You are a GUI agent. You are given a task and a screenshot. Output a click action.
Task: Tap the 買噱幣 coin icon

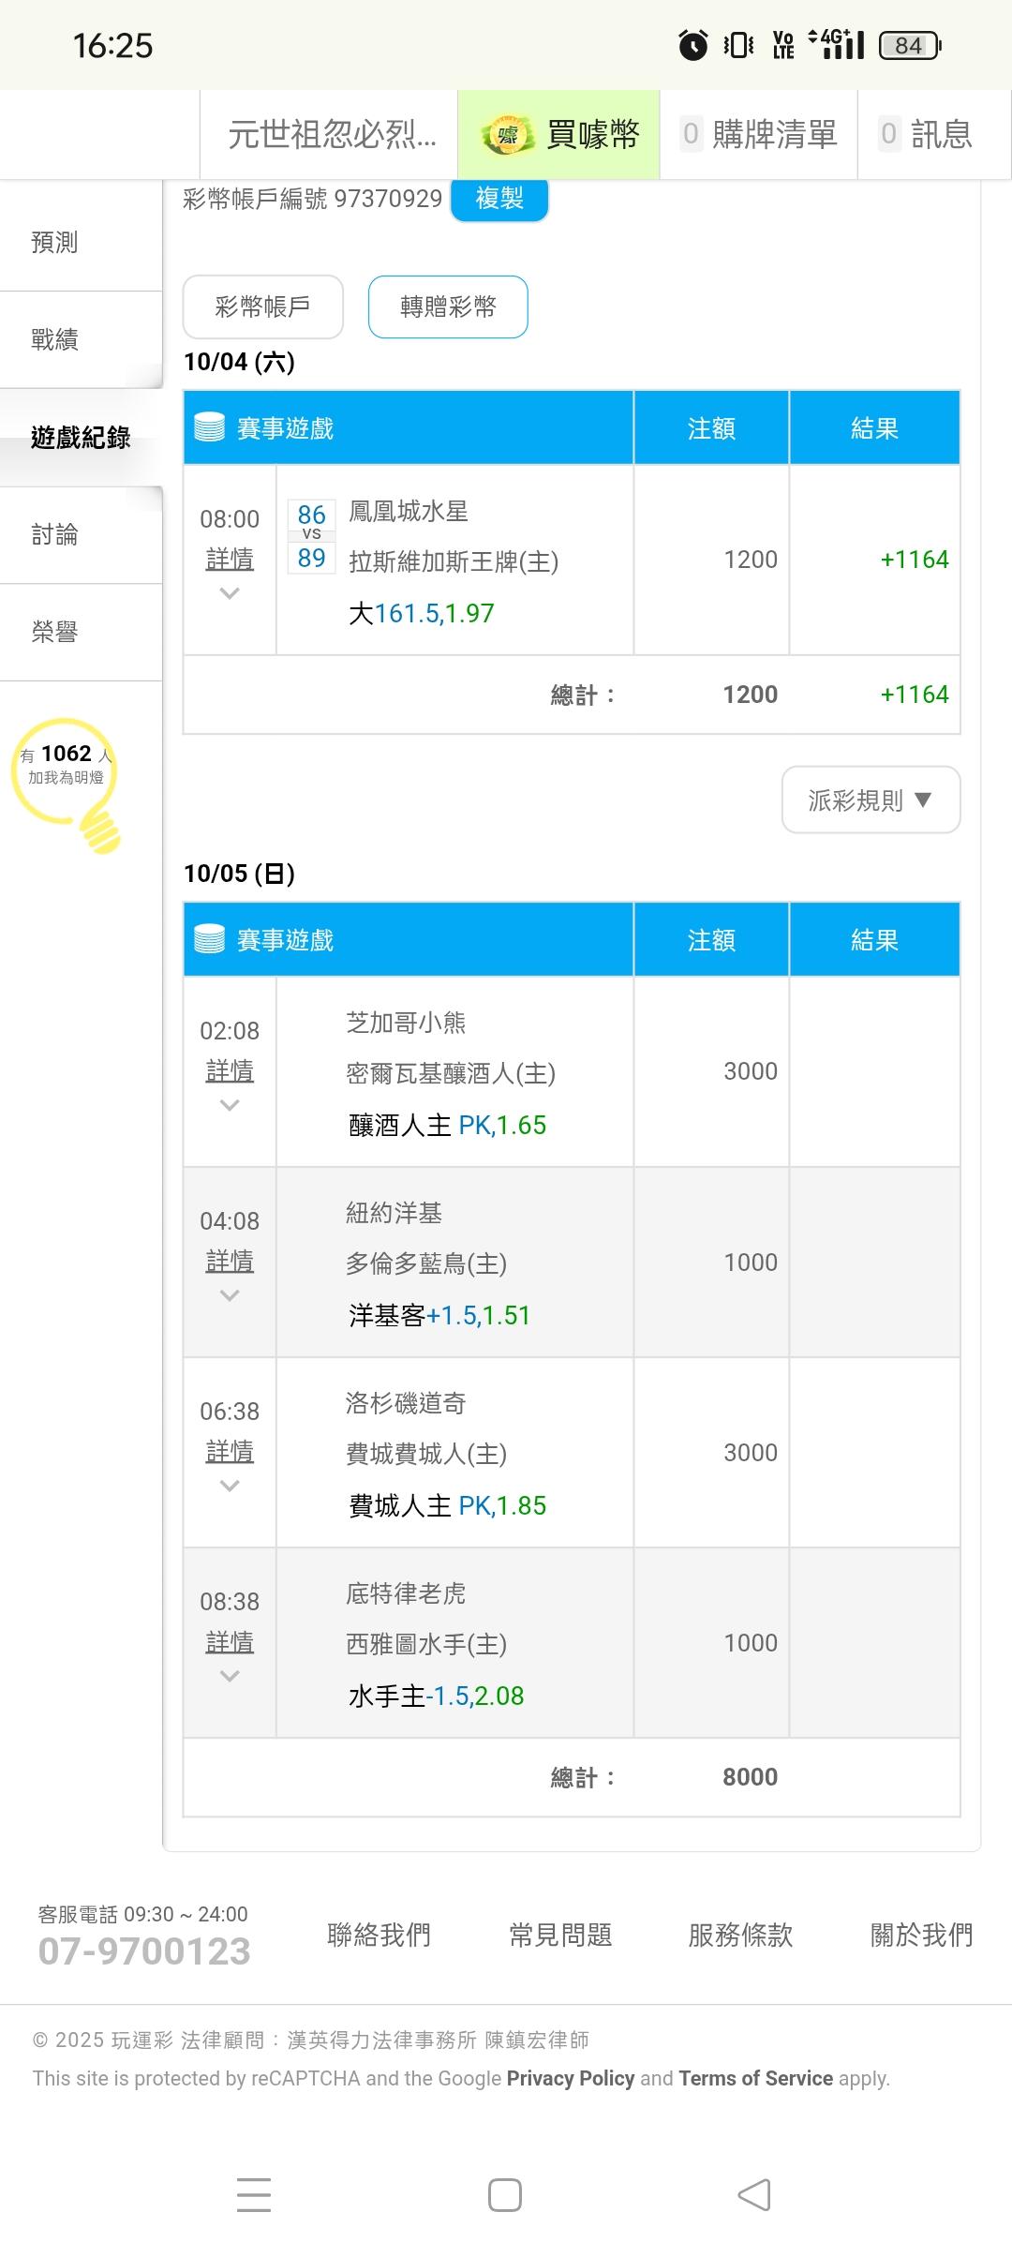[507, 135]
